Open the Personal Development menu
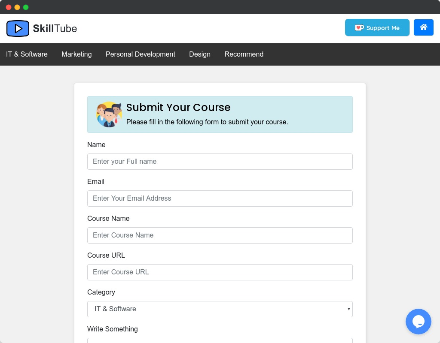Screen dimensions: 440x343 point(140,54)
